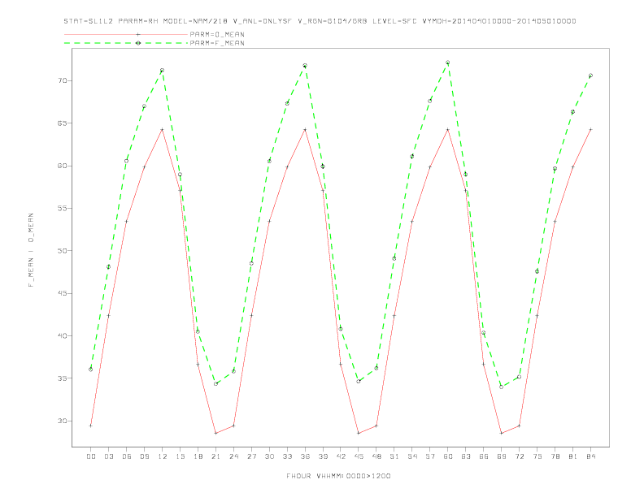Image resolution: width=644 pixels, height=497 pixels.
Task: Click the x-axis forecast hour label 66
Action: click(x=484, y=456)
